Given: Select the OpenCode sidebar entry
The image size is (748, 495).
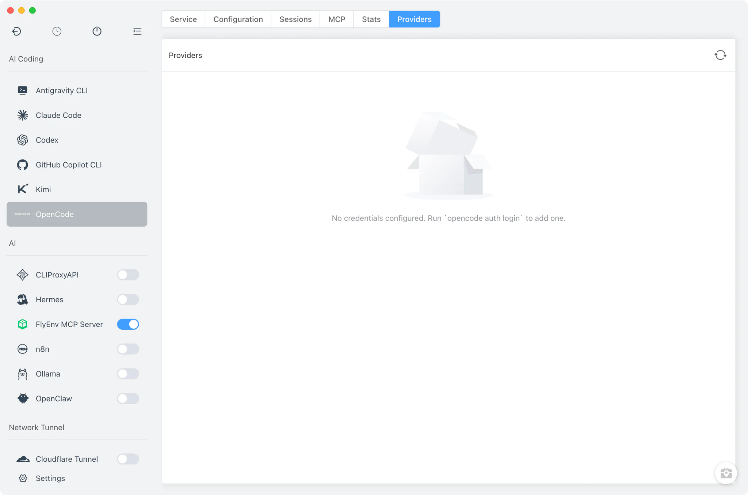Looking at the screenshot, I should pyautogui.click(x=77, y=214).
